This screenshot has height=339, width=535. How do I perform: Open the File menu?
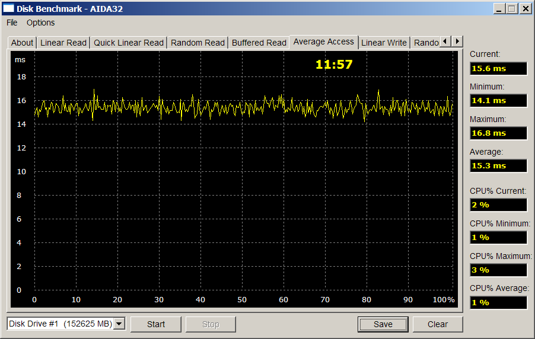pyautogui.click(x=12, y=23)
